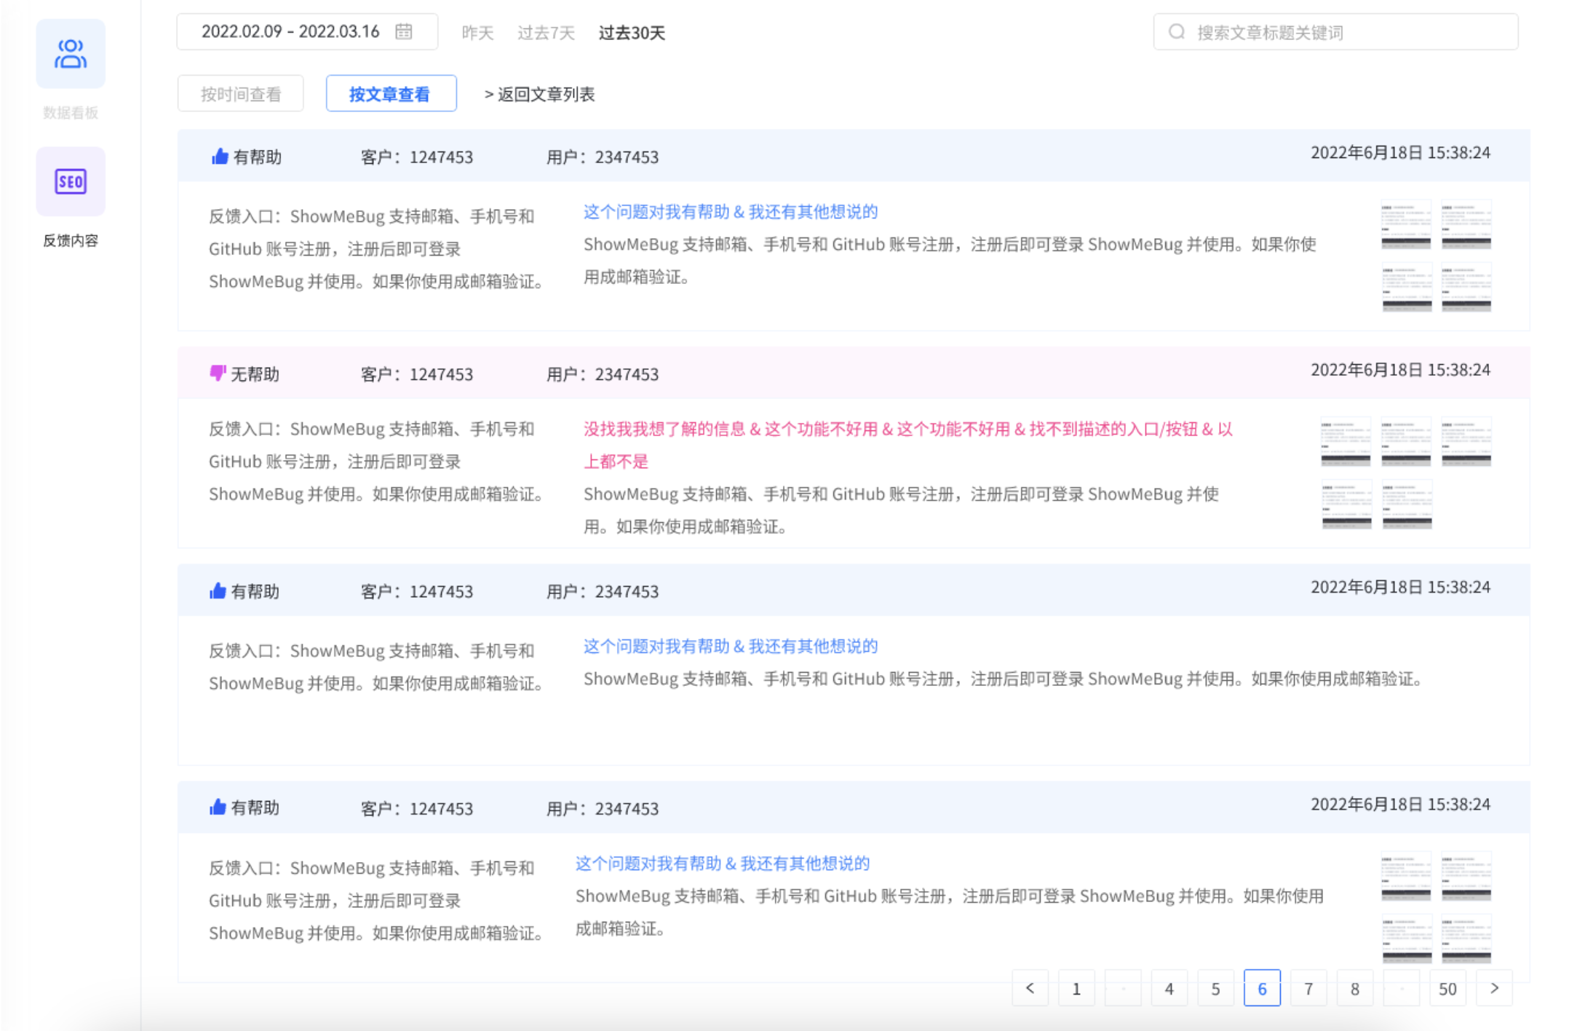This screenshot has height=1031, width=1569.
Task: Switch to 按时间查看 tab
Action: pyautogui.click(x=241, y=94)
